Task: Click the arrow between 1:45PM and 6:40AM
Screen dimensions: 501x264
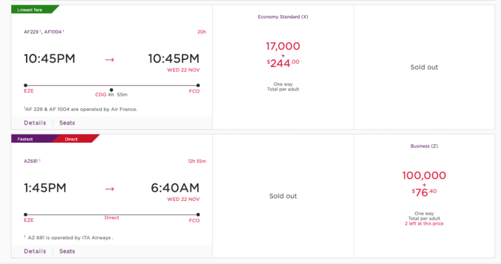Action: point(110,189)
